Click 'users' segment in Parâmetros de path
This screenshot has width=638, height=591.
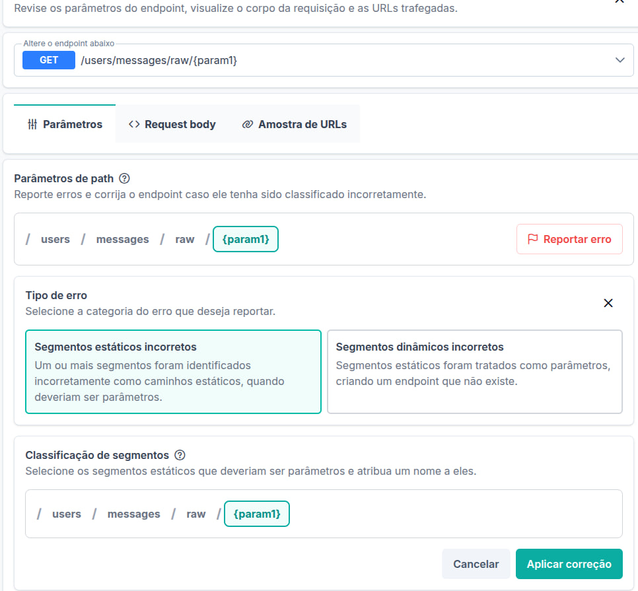55,239
